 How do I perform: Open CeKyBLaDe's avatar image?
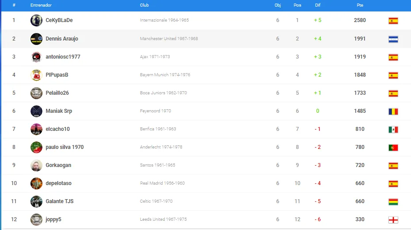point(36,20)
